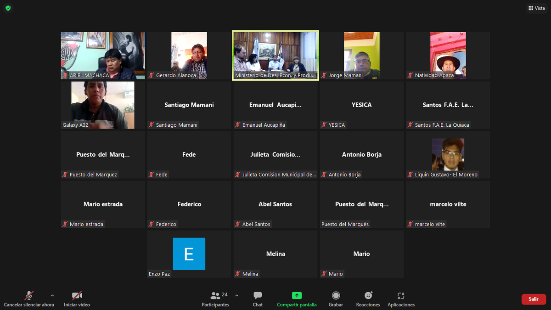This screenshot has height=310, width=551.
Task: Click the large Federico name tile
Action: (x=189, y=204)
